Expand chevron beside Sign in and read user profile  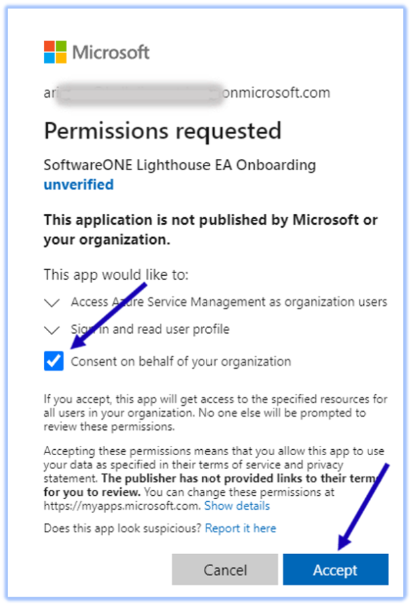(51, 330)
